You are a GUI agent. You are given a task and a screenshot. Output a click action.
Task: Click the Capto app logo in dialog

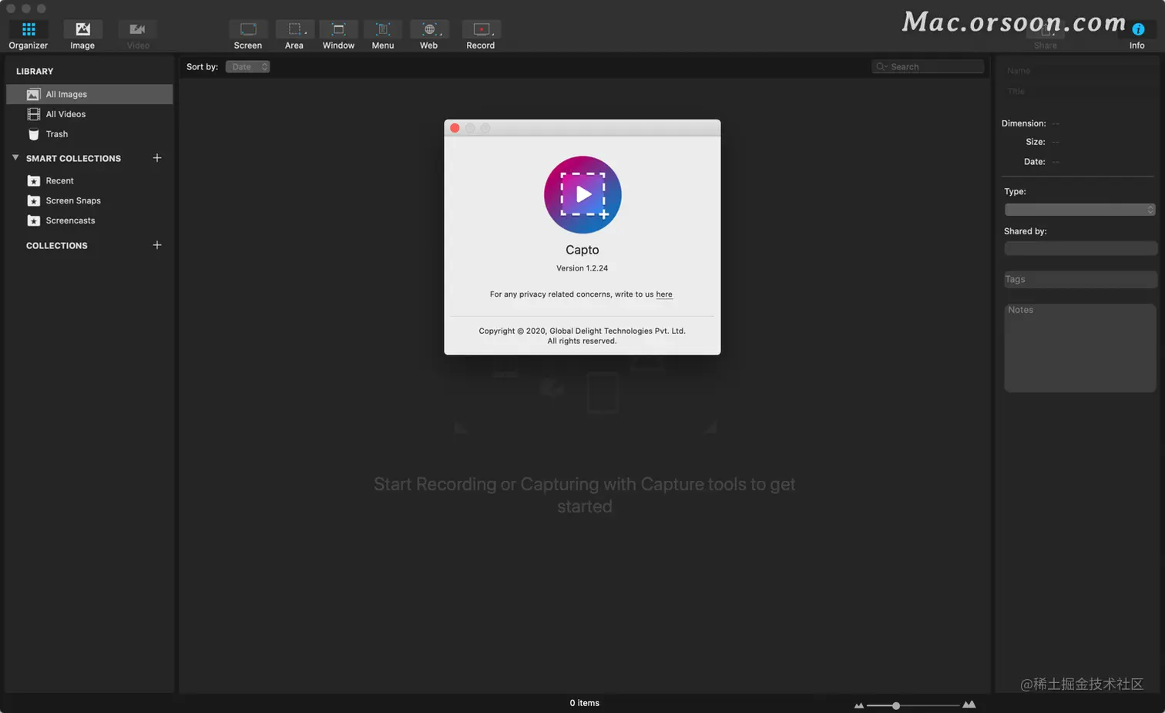click(582, 195)
